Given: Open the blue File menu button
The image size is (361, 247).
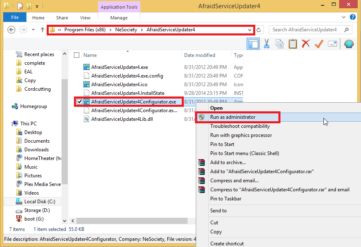Looking at the screenshot, I should click(15, 18).
